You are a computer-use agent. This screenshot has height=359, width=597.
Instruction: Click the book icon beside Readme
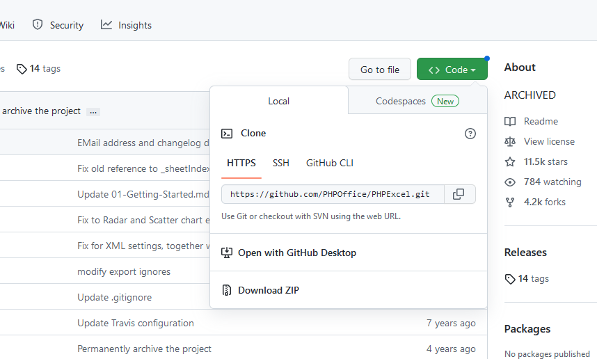pos(510,122)
